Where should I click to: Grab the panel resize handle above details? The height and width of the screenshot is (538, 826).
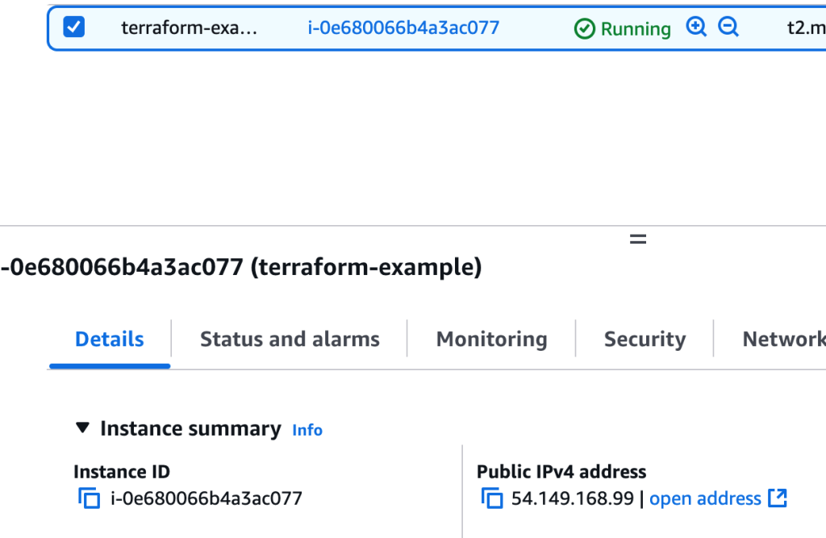(x=638, y=239)
